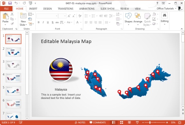Screen dimensions: 185x125
Task: Toggle Align Right paragraph alignment
Action: (95, 22)
